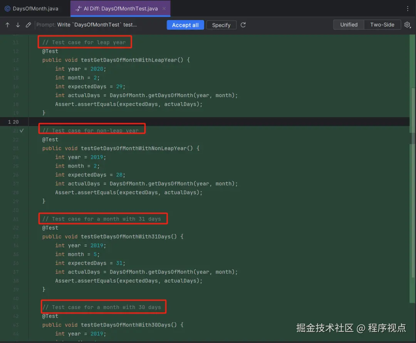416x343 pixels.
Task: Click method name testGetDaysOfMonthWithLeapYear
Action: pyautogui.click(x=129, y=60)
